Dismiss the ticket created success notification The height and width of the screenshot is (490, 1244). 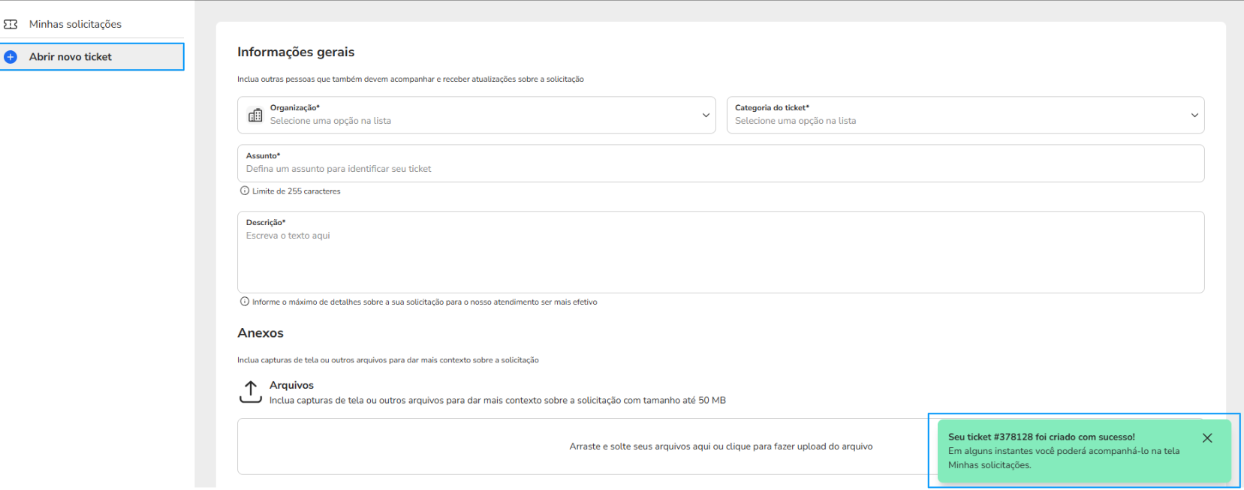pyautogui.click(x=1206, y=438)
